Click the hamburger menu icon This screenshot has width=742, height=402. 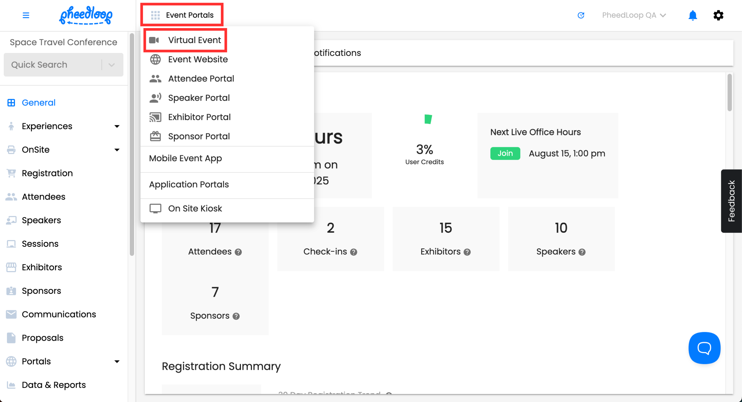click(x=26, y=15)
